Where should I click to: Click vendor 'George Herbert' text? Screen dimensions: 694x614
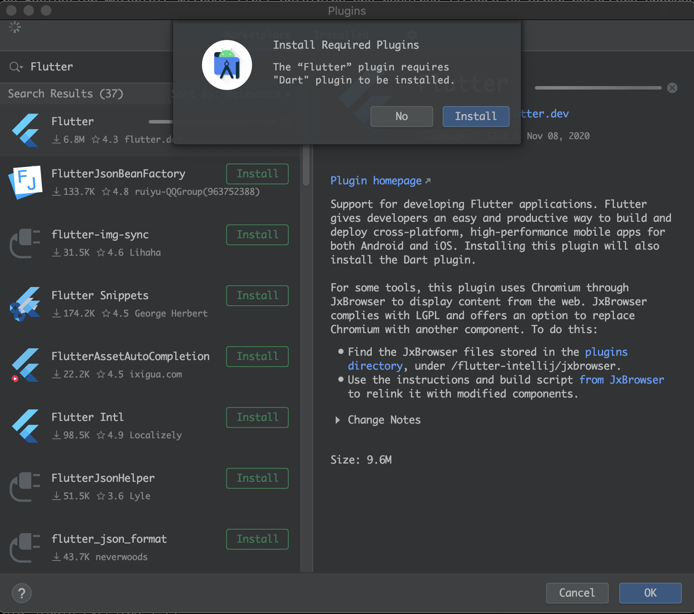click(171, 314)
